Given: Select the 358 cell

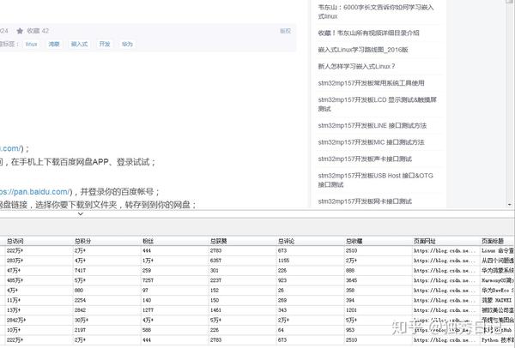Looking at the screenshot, I should tap(378, 291).
